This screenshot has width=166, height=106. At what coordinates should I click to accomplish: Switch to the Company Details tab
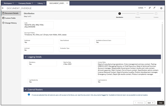point(25,3)
